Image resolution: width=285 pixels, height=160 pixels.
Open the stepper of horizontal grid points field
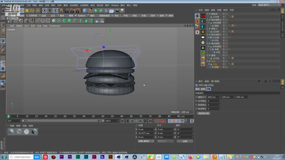click(x=219, y=101)
